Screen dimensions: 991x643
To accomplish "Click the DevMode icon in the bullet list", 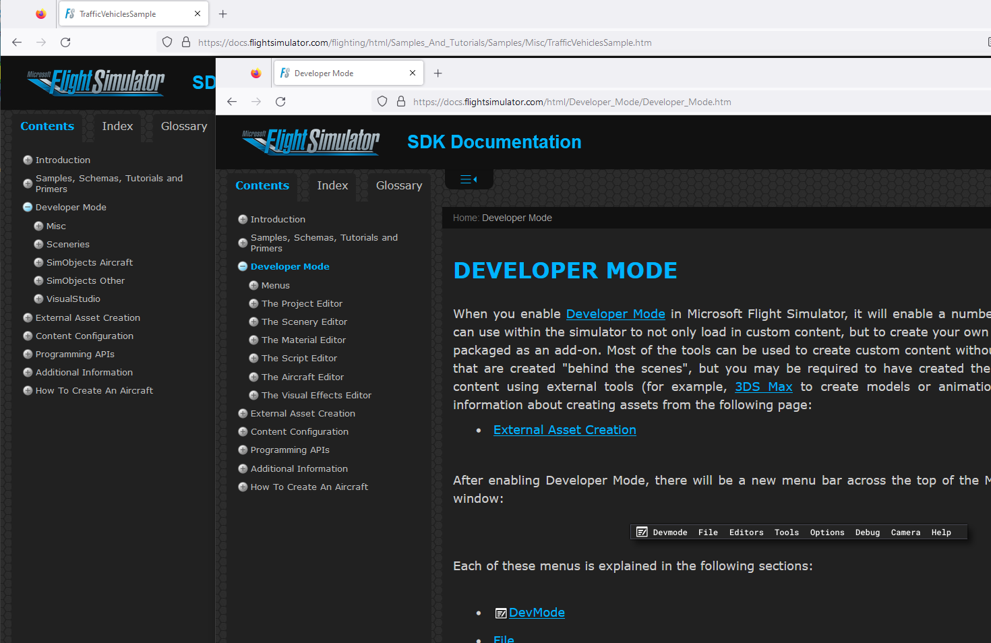I will coord(501,613).
